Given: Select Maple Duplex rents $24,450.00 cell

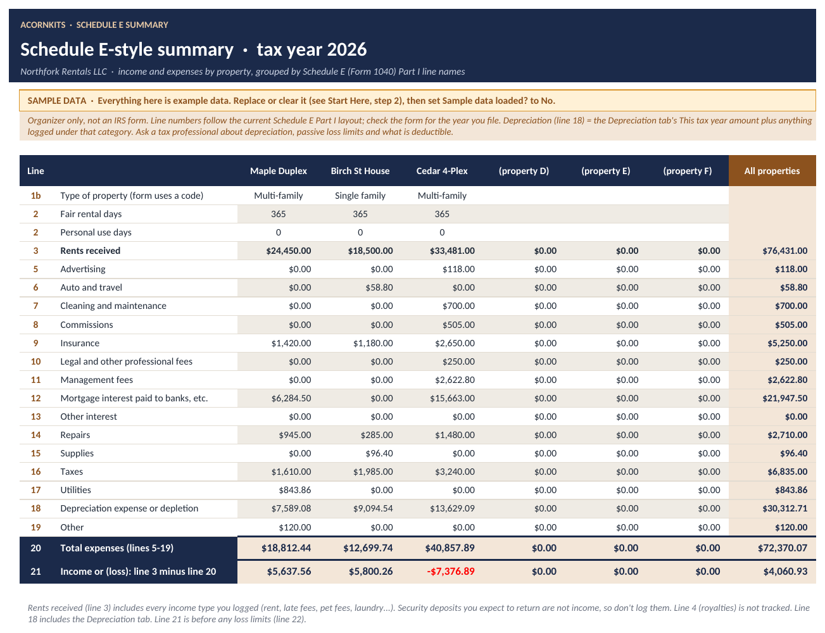Looking at the screenshot, I should [x=279, y=251].
